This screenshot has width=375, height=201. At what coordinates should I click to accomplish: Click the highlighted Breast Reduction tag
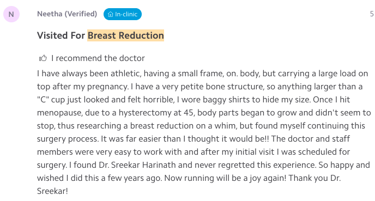125,35
